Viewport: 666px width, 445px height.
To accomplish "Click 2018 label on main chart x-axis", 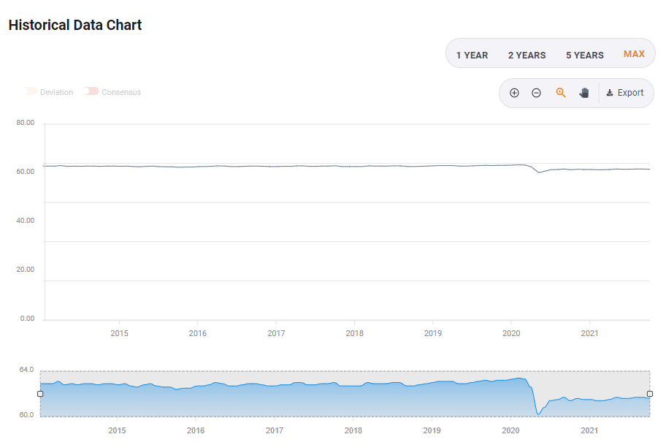I will (x=354, y=333).
